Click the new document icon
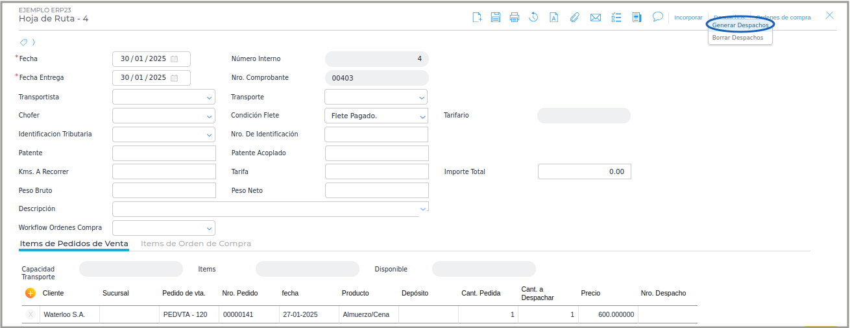The height and width of the screenshot is (328, 850). tap(477, 18)
